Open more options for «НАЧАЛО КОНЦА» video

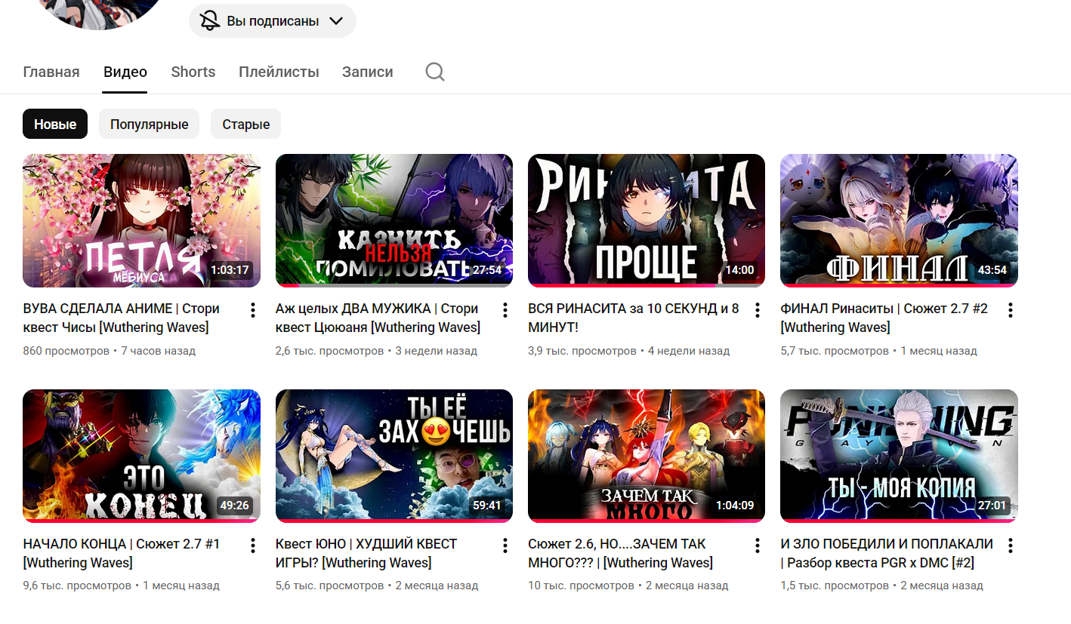pyautogui.click(x=253, y=546)
